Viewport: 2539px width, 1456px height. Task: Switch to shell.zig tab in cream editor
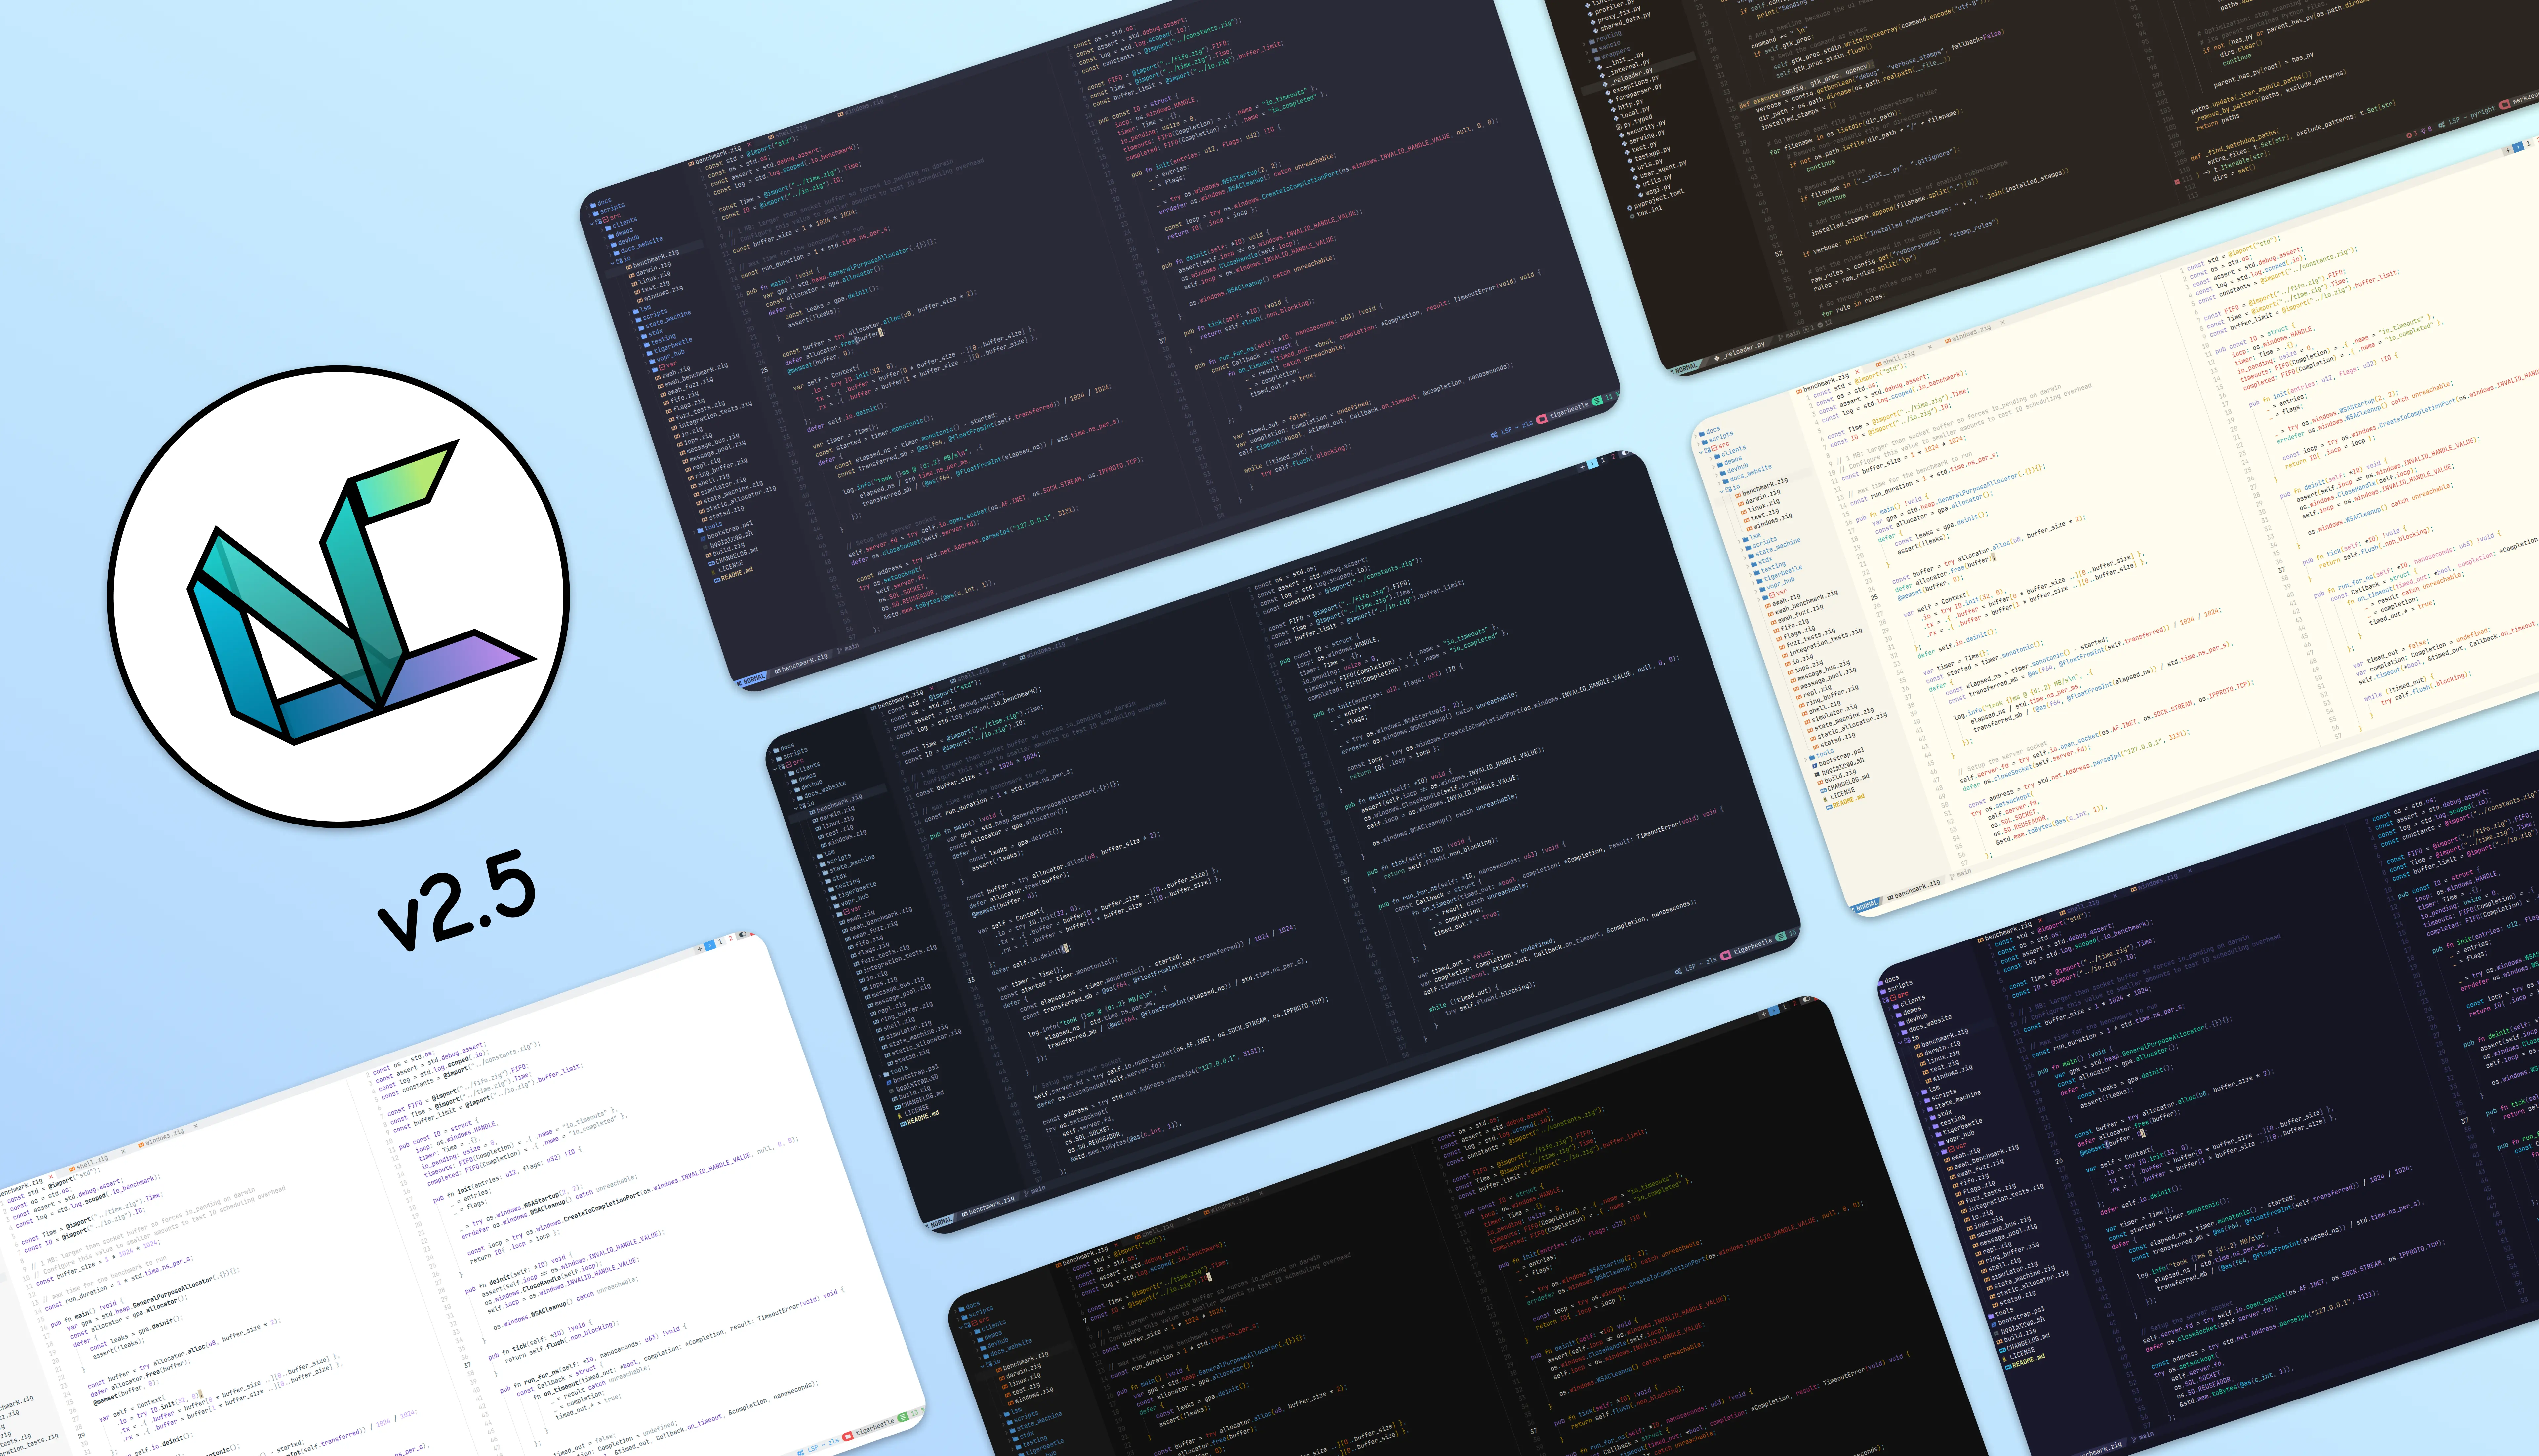[x=1899, y=358]
